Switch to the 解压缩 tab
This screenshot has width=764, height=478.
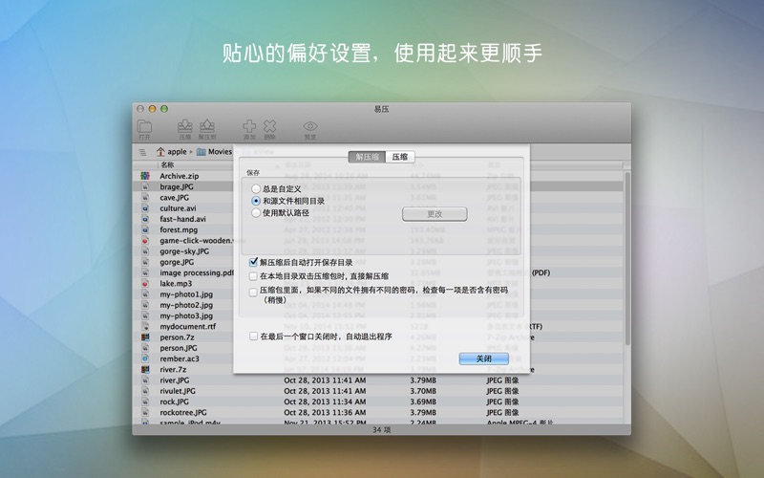coord(367,157)
